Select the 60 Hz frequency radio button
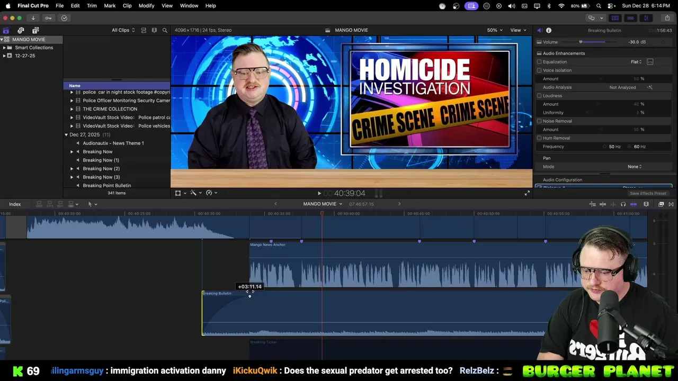This screenshot has width=678, height=381. (630, 147)
